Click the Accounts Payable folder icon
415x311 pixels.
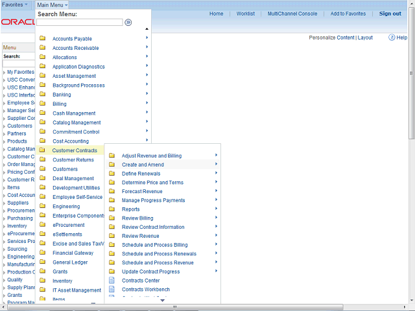[42, 39]
